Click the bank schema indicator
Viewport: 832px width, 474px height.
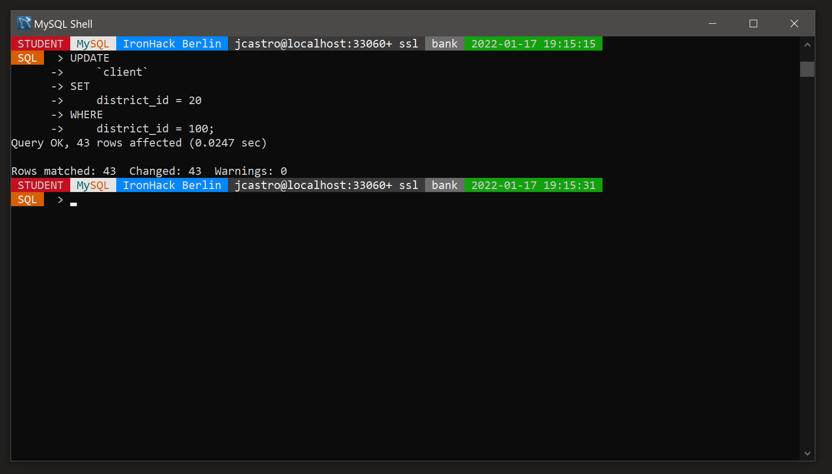tap(444, 43)
